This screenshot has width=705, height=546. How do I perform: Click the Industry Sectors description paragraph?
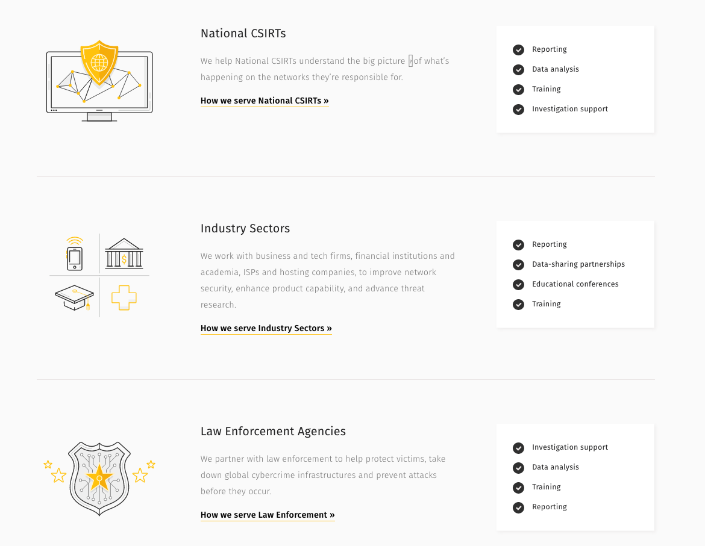point(328,281)
